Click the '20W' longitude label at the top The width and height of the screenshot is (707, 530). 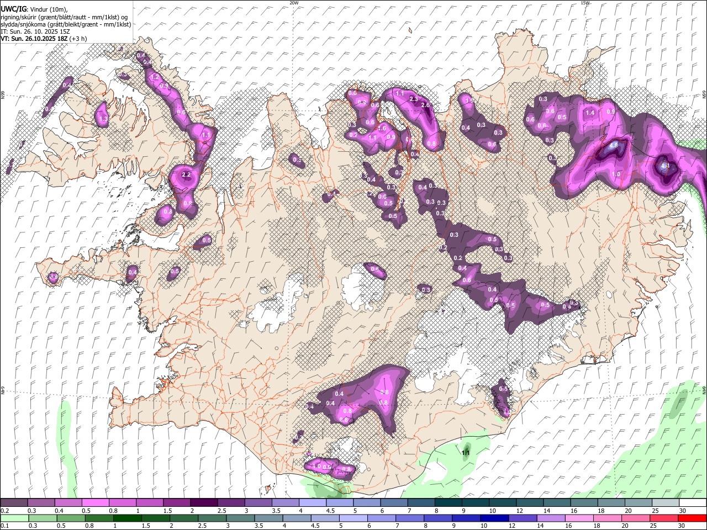294,3
